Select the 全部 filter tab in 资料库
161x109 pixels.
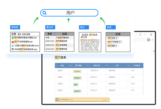point(13,34)
